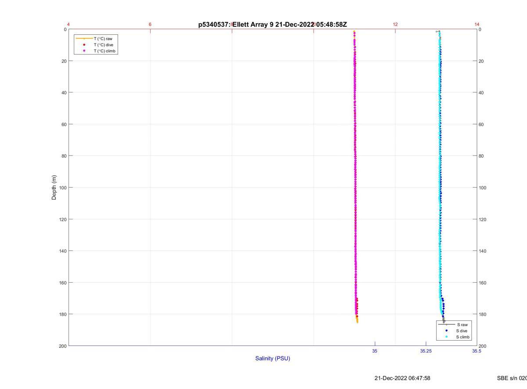
Task: Click the magenta climb temperature marker in legend
Action: click(84, 51)
